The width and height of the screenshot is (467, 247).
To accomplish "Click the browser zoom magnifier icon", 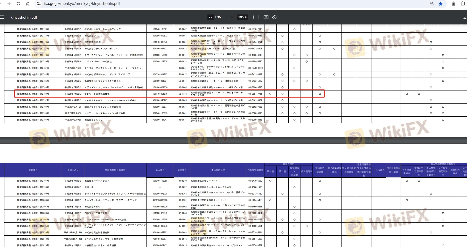I will (432, 4).
